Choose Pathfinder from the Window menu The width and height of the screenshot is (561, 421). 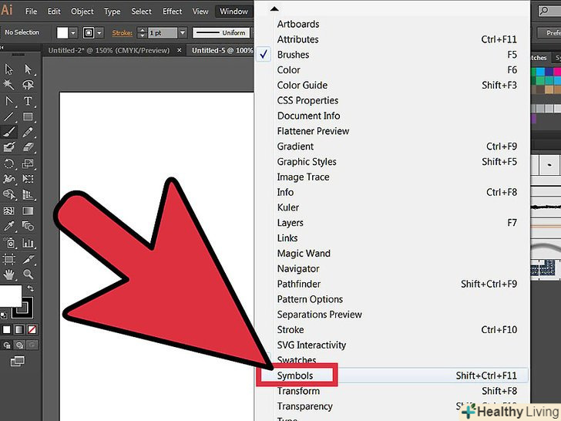pyautogui.click(x=392, y=284)
